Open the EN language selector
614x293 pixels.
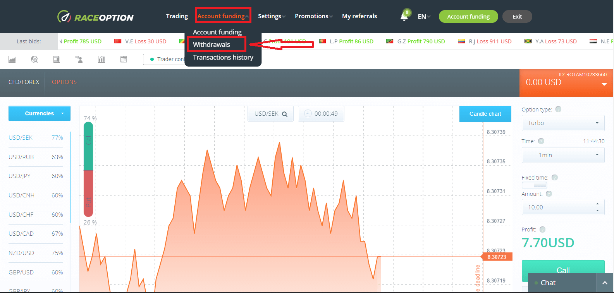tap(424, 17)
